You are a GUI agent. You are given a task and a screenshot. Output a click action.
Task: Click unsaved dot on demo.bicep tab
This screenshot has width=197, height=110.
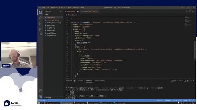(x=78, y=12)
